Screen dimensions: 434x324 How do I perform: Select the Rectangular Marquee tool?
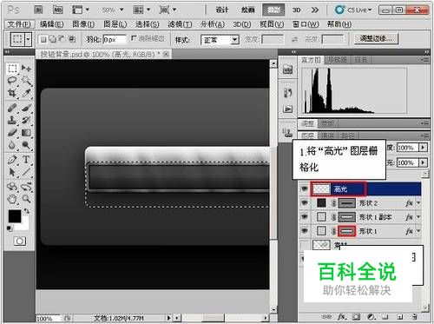click(12, 69)
